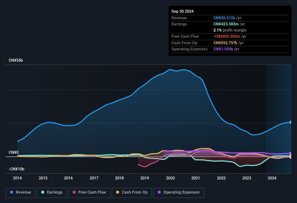Screen dimensions: 297x203
Task: Toggle the Free Cash Flow legend button
Action: pos(89,192)
